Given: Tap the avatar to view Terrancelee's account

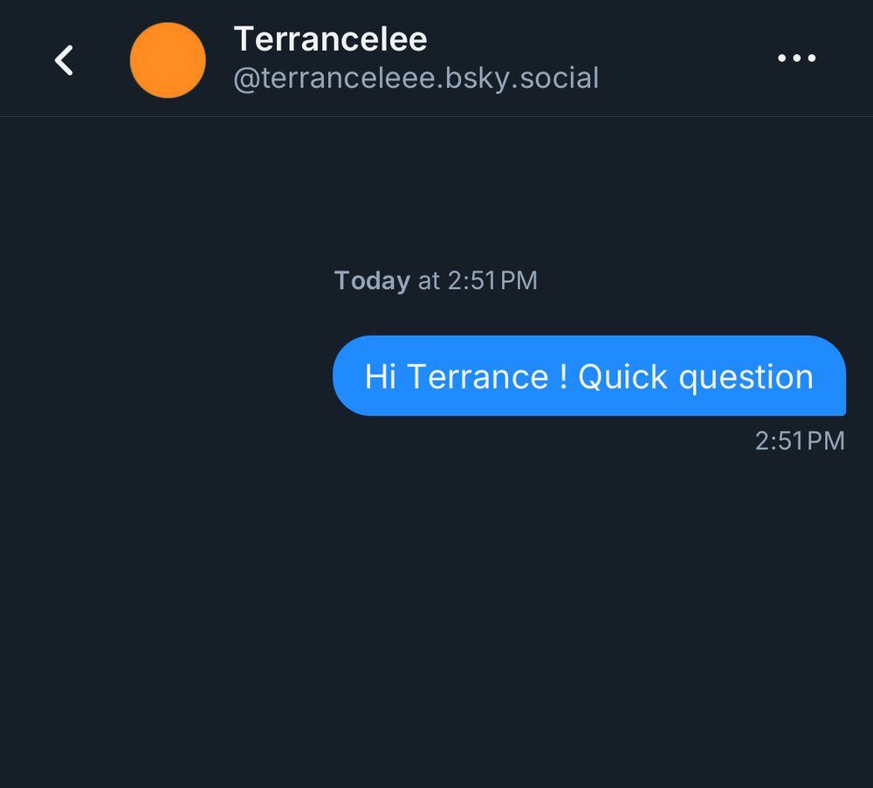Looking at the screenshot, I should [168, 59].
